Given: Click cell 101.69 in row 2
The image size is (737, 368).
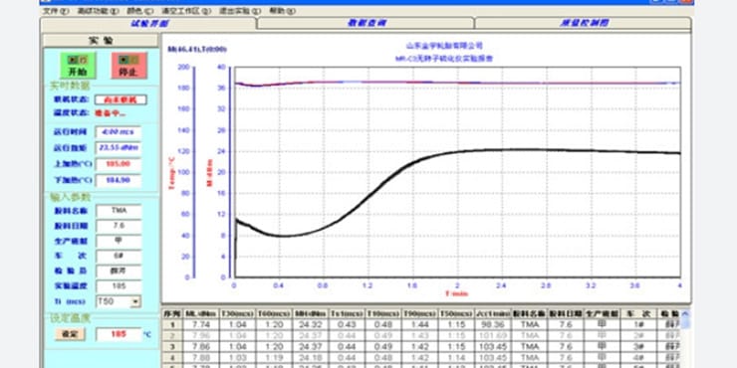Looking at the screenshot, I should (493, 335).
